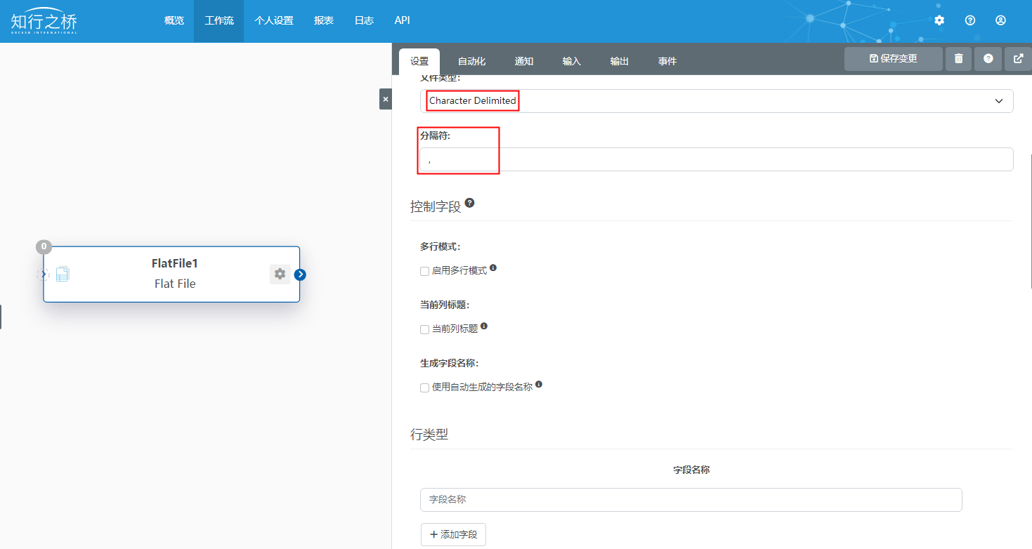The width and height of the screenshot is (1032, 549).
Task: Click the 添加字段 button
Action: (453, 534)
